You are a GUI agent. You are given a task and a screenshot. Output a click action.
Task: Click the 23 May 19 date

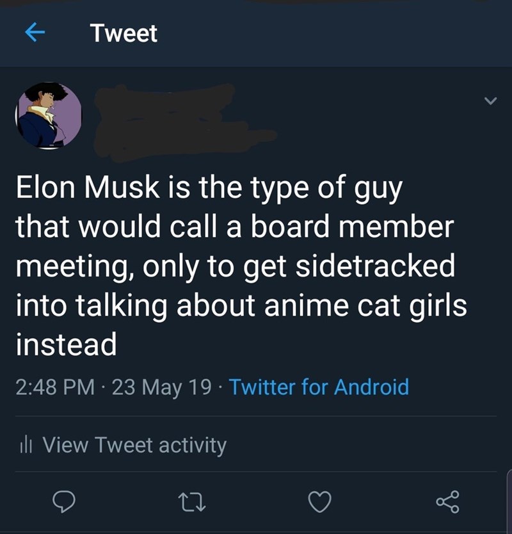click(x=161, y=387)
